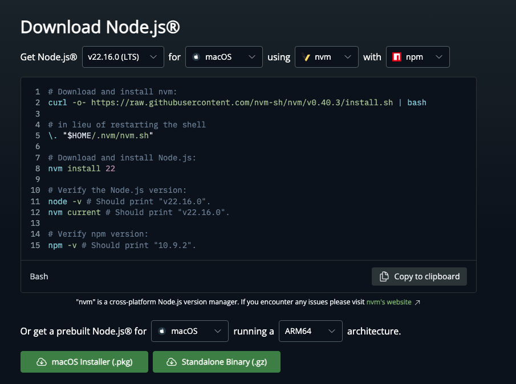Click the external link arrow after nvm's website
516x384 pixels.
(x=417, y=302)
